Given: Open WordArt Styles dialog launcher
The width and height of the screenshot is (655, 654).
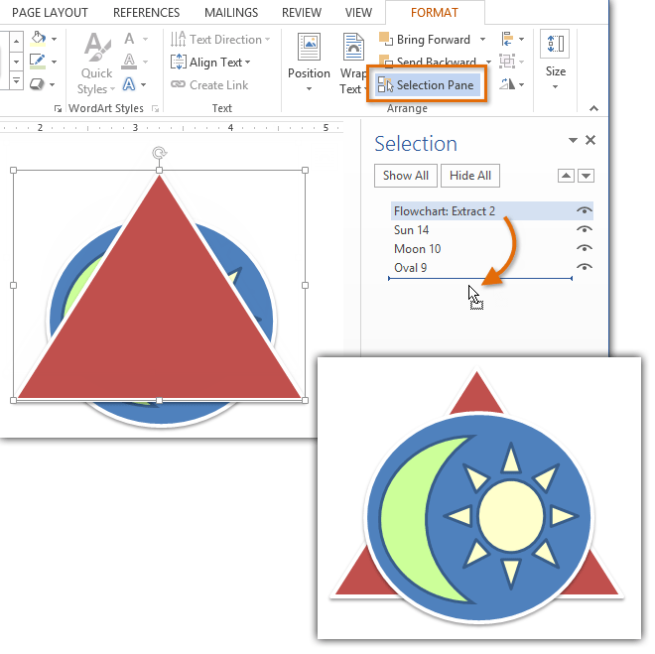Looking at the screenshot, I should click(156, 108).
